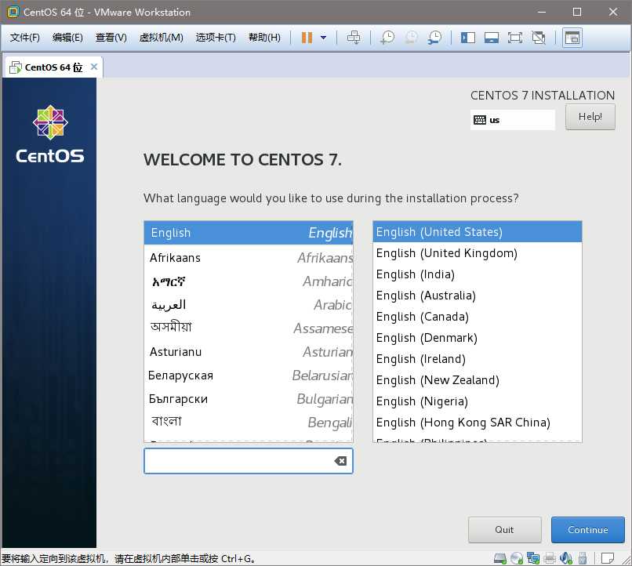Toggle the thumbnail bar view
The height and width of the screenshot is (566, 632).
pyautogui.click(x=492, y=38)
